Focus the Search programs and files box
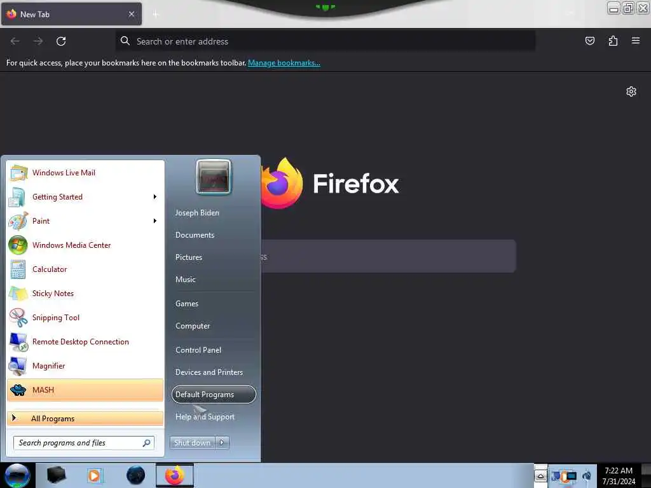651x488 pixels. [84, 443]
